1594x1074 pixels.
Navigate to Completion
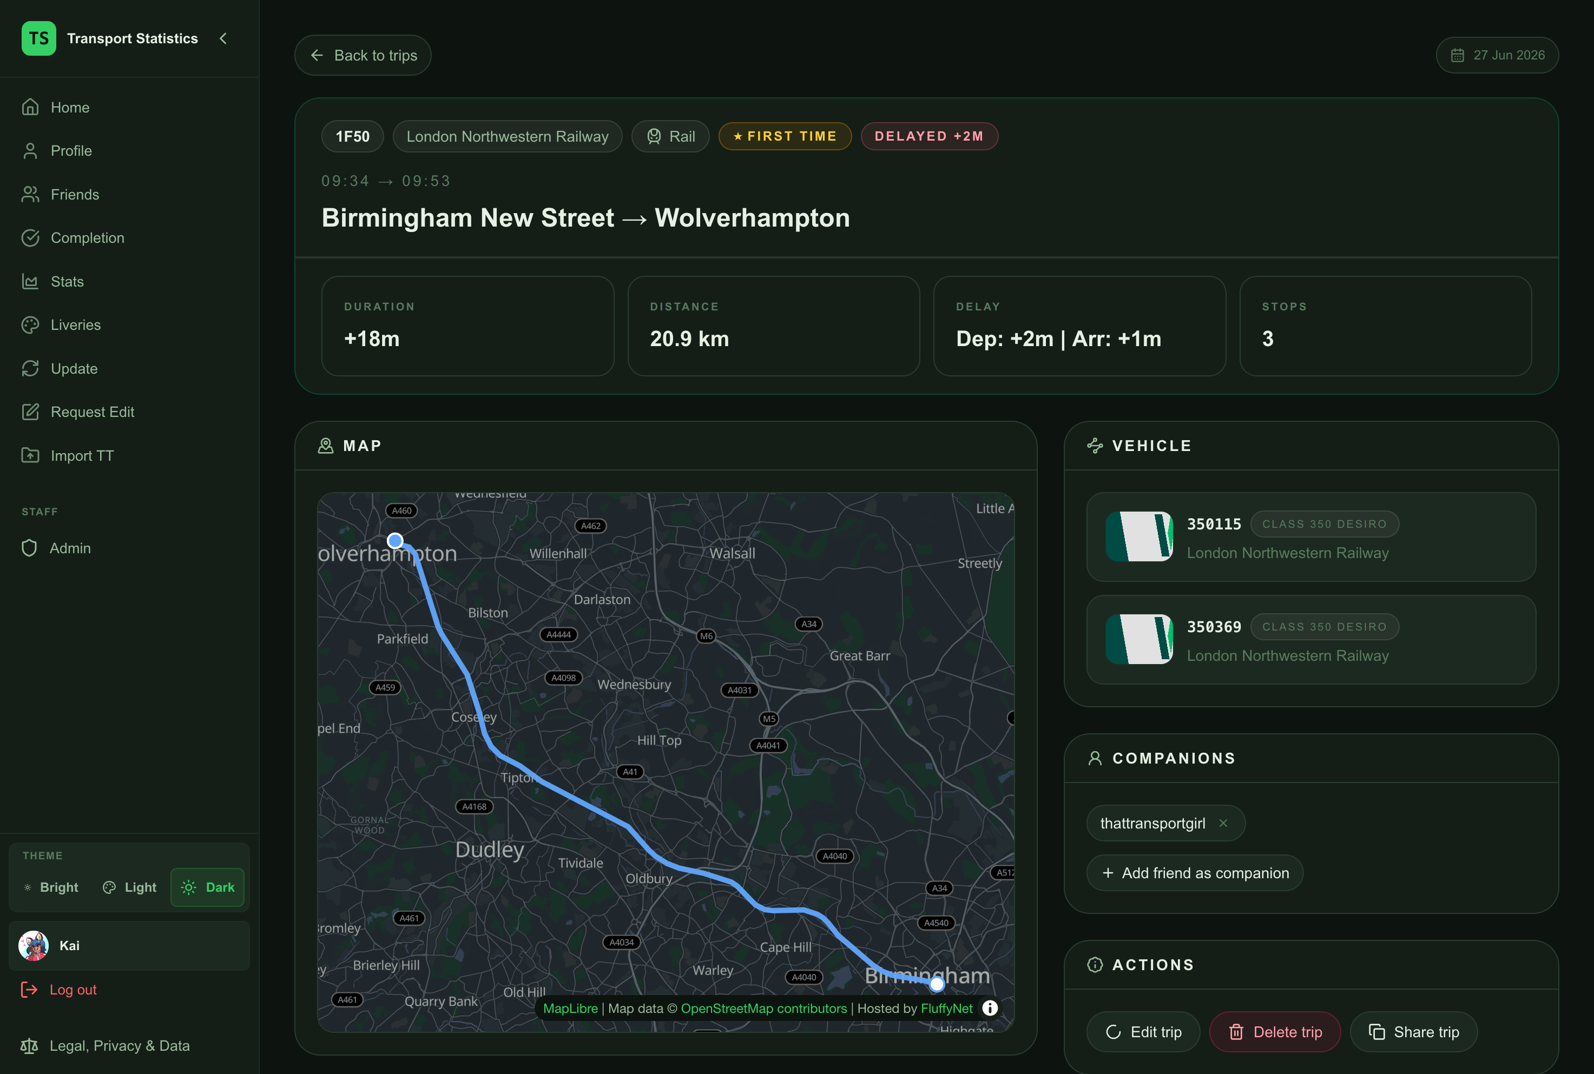coord(129,238)
